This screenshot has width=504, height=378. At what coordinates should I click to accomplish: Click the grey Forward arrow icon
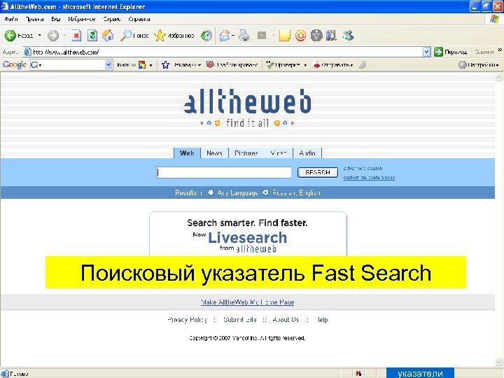(53, 36)
